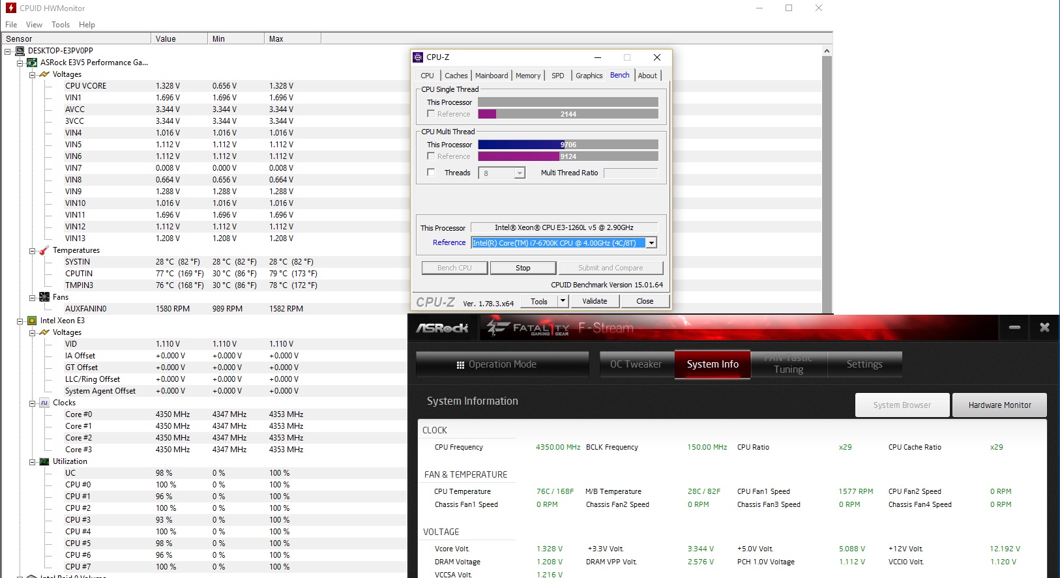1060x578 pixels.
Task: Open the Help menu in HWMonitor
Action: [x=87, y=25]
